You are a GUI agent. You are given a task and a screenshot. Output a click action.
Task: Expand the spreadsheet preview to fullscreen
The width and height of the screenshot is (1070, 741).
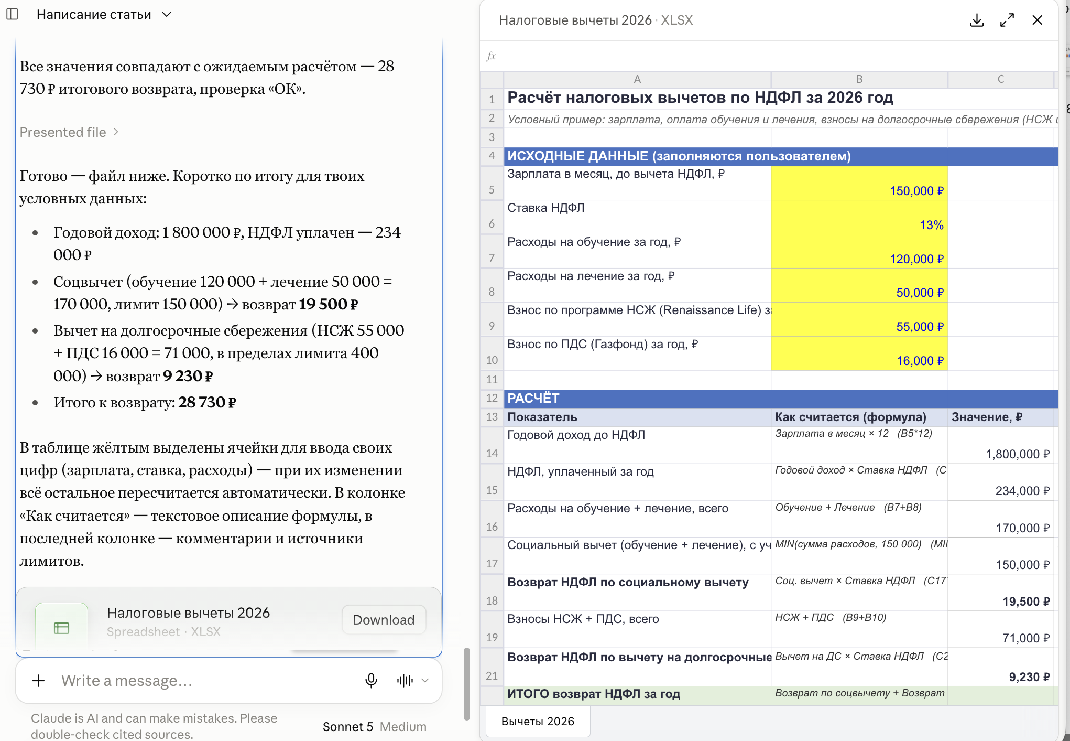tap(1007, 20)
